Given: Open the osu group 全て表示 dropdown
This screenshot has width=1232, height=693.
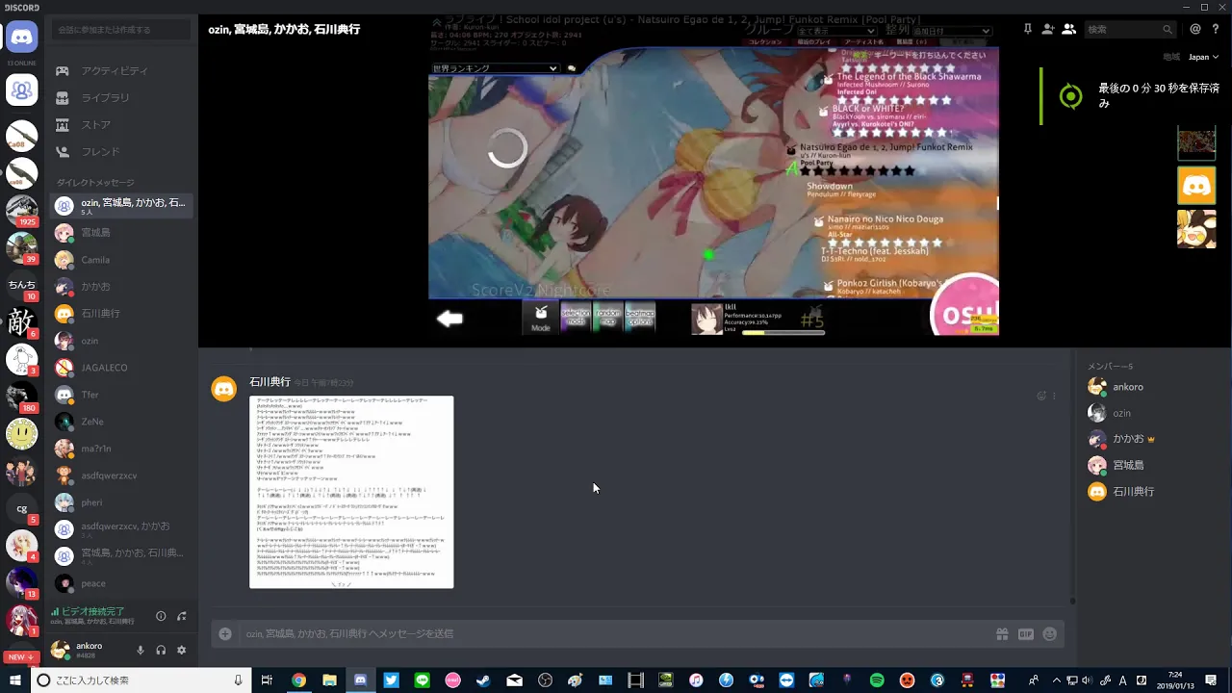Looking at the screenshot, I should point(834,31).
